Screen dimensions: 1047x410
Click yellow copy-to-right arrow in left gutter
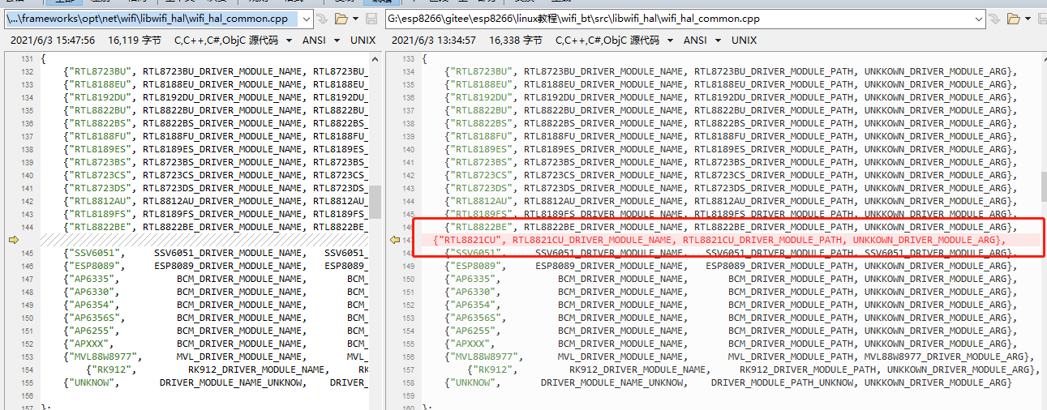(x=13, y=240)
